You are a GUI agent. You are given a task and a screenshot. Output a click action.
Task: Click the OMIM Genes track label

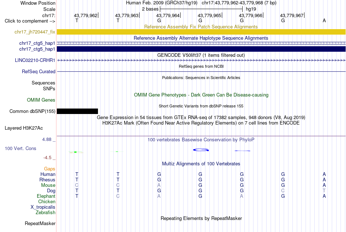(x=41, y=100)
